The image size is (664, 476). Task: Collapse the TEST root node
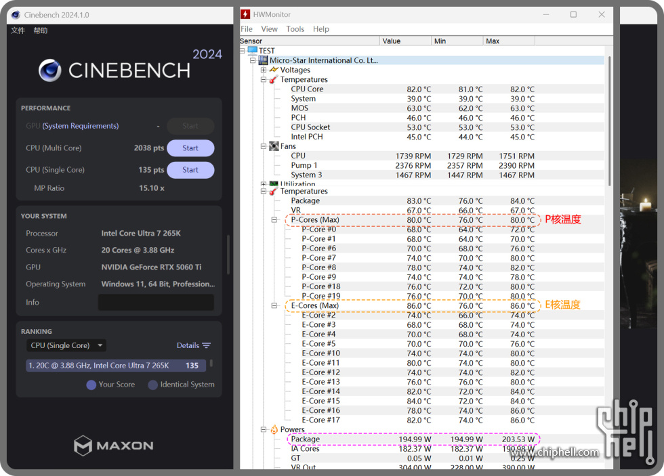coord(243,51)
